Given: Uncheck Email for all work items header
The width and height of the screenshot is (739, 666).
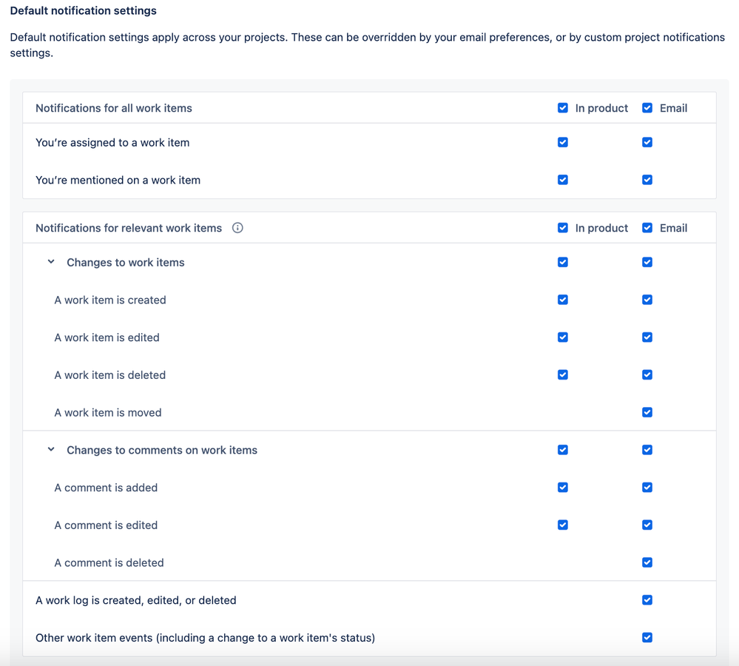Looking at the screenshot, I should 647,108.
